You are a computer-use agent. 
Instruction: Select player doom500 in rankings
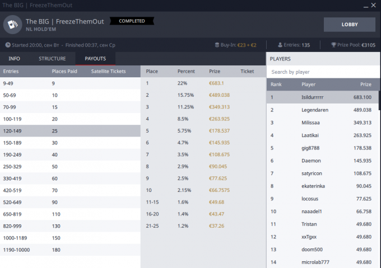click(x=322, y=250)
